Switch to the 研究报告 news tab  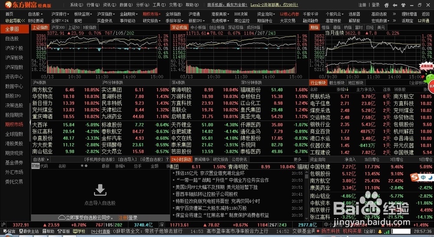point(220,160)
